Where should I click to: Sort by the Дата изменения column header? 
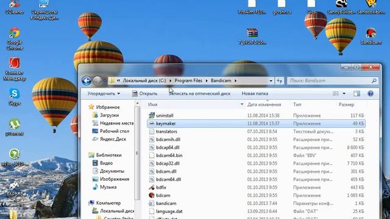264,105
